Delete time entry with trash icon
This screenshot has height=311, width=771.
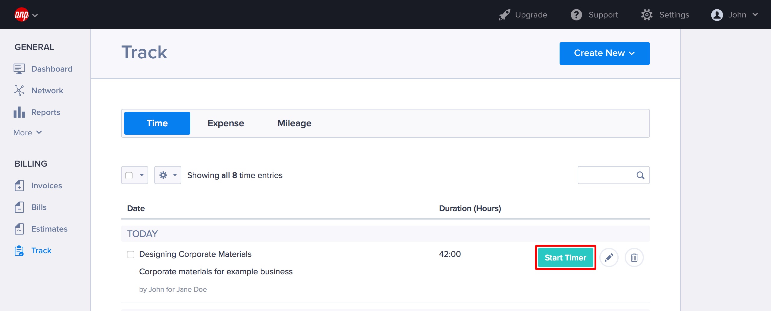[634, 257]
